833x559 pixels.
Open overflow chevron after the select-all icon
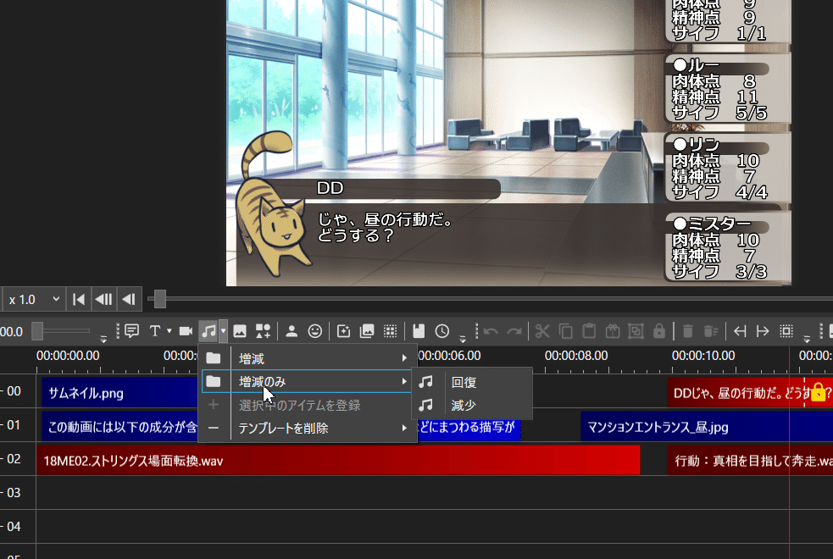click(x=807, y=338)
